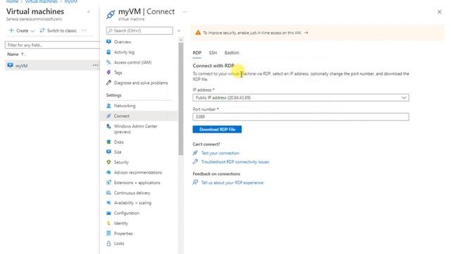The width and height of the screenshot is (451, 254).
Task: Click the warning icon in security banner
Action: click(x=198, y=32)
